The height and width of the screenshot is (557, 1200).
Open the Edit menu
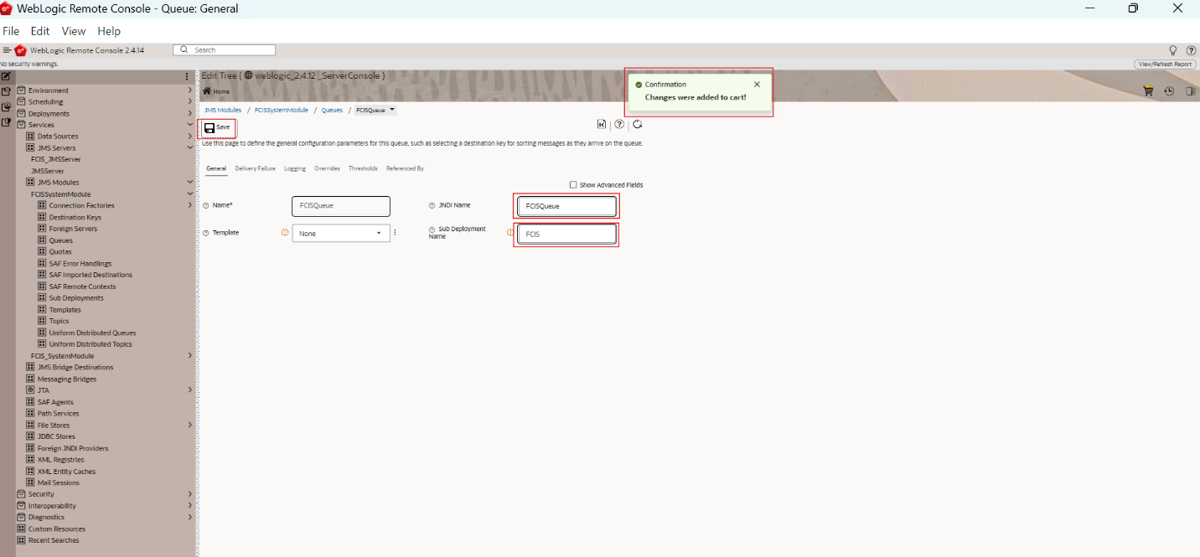click(40, 31)
